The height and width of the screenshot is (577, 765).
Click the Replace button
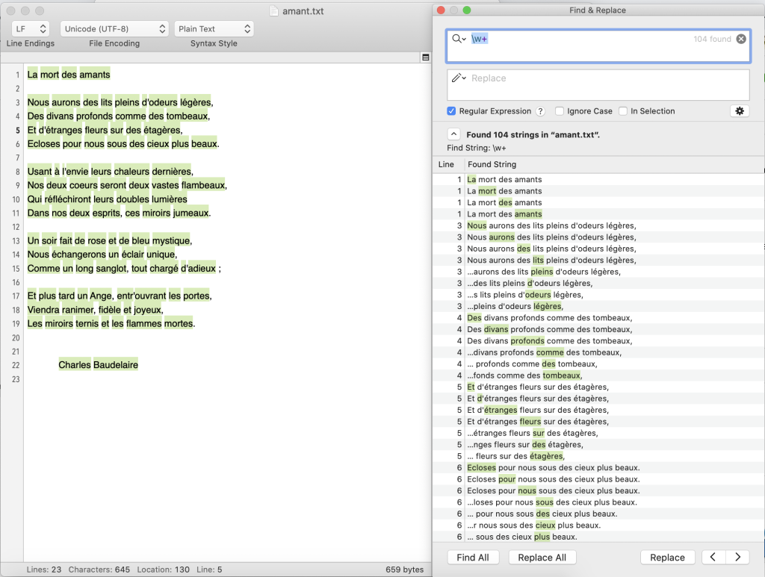pyautogui.click(x=667, y=558)
